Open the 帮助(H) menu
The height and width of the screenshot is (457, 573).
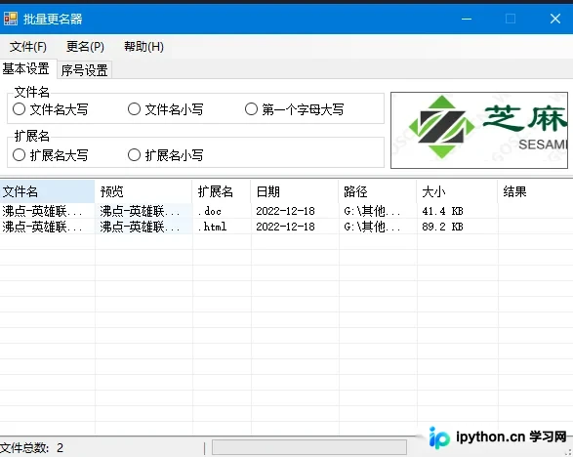(x=143, y=47)
